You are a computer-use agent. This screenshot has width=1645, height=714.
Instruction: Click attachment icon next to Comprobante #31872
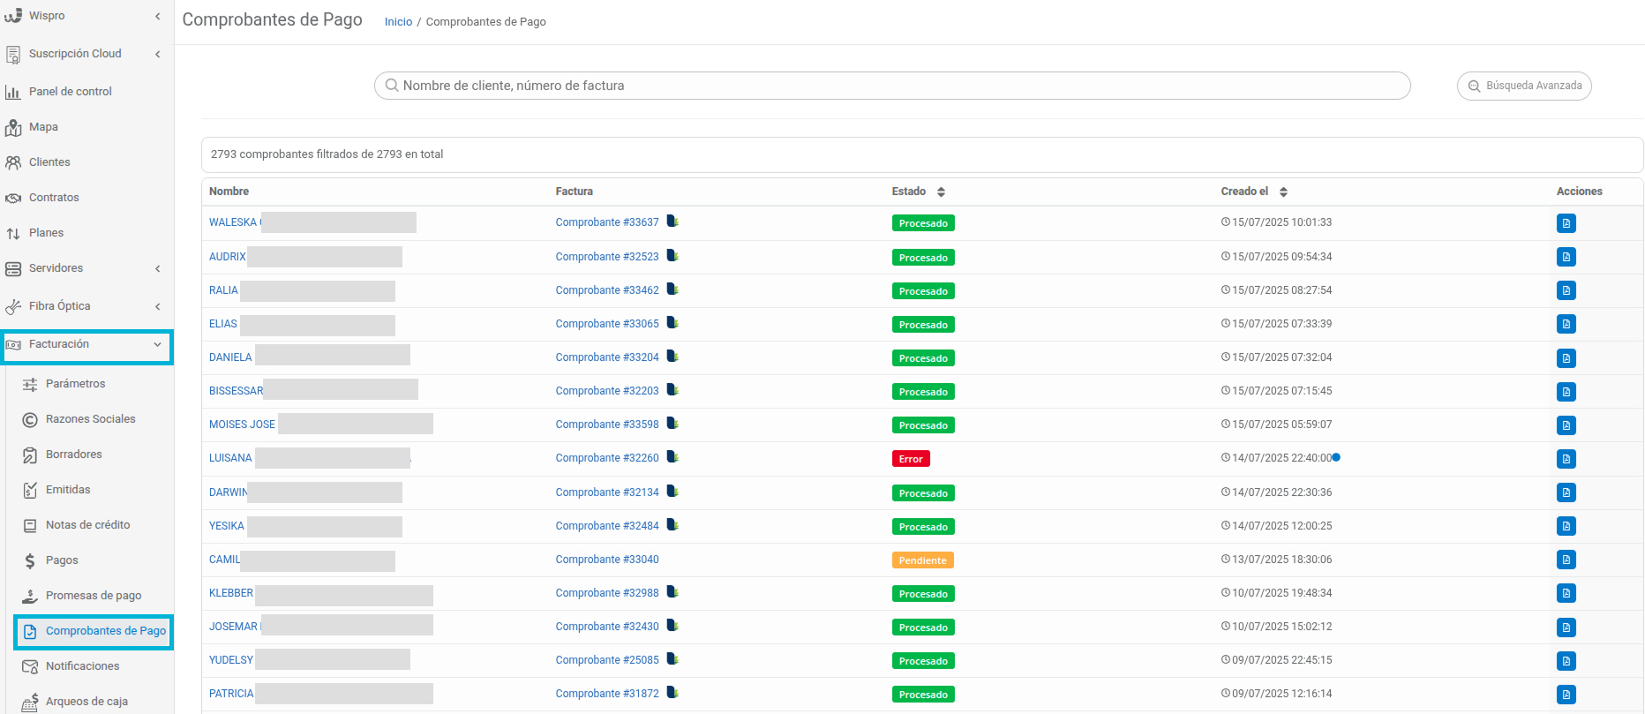point(672,693)
